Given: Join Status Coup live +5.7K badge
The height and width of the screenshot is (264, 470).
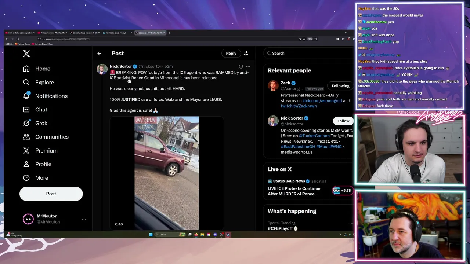Looking at the screenshot, I should click(x=342, y=190).
